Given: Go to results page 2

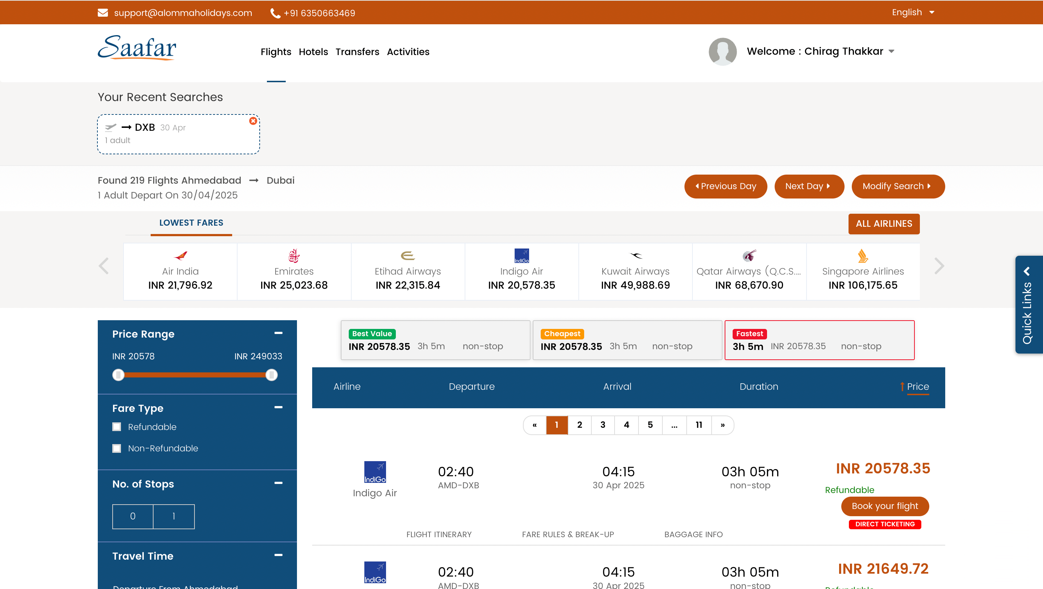Looking at the screenshot, I should [x=579, y=425].
